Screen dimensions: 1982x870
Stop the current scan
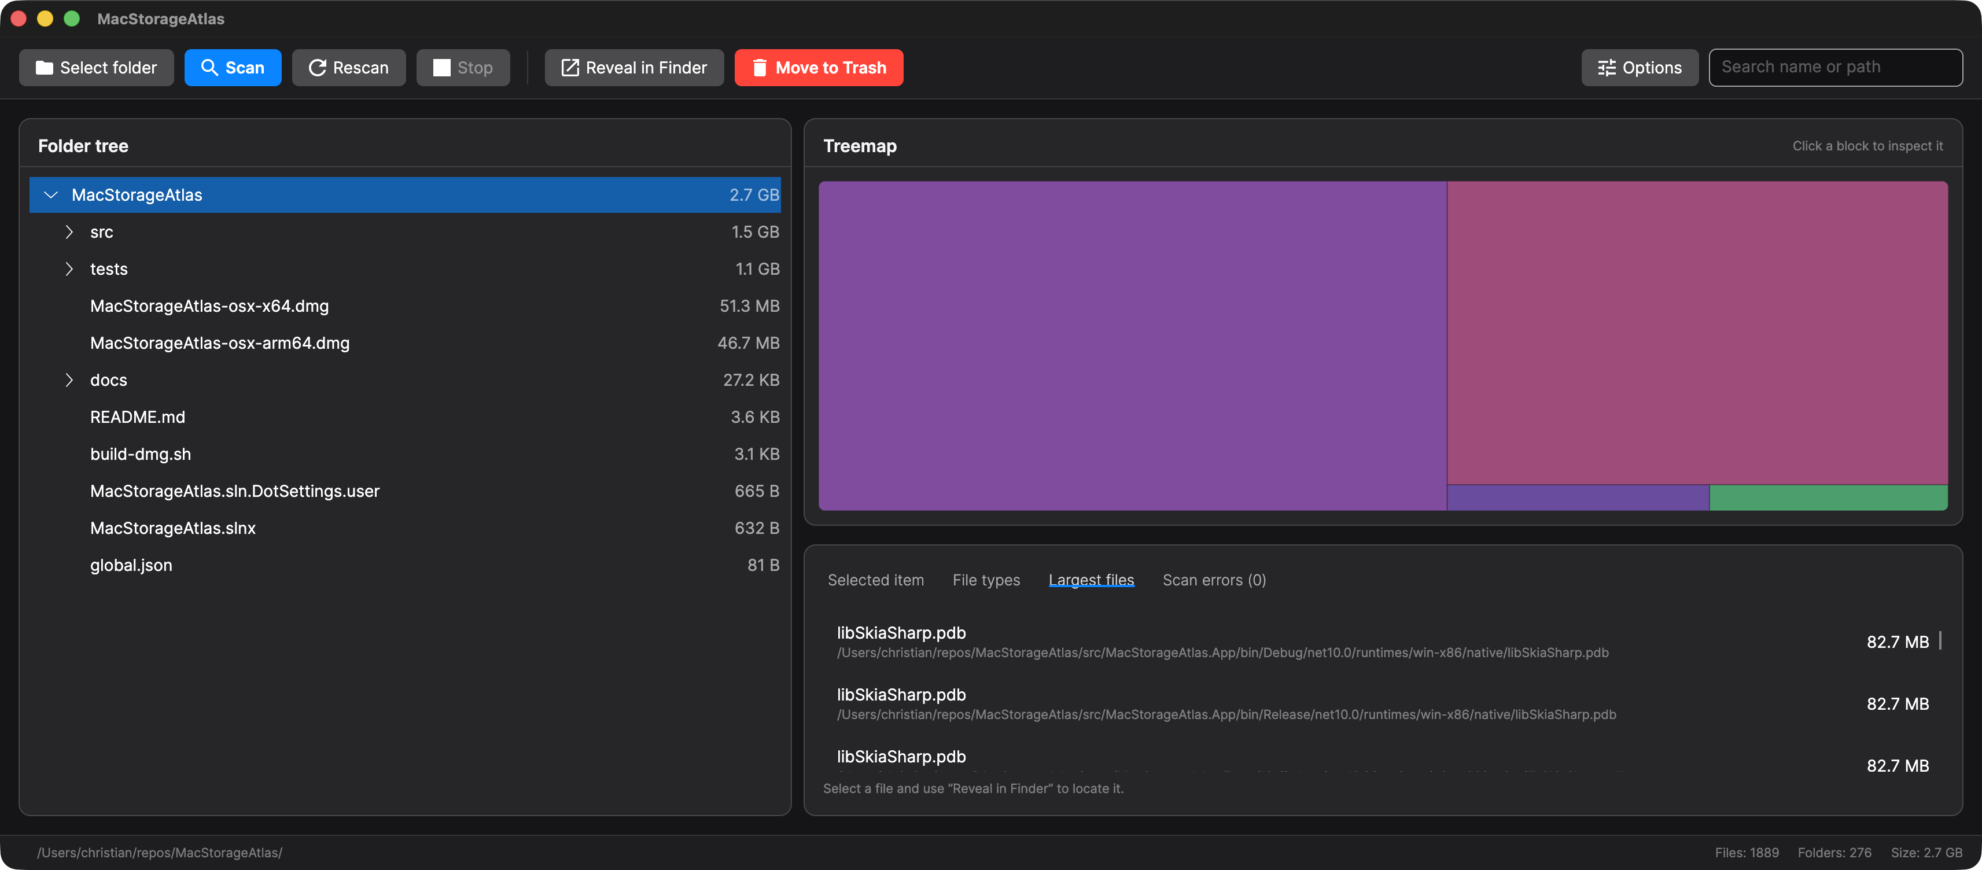pyautogui.click(x=463, y=68)
